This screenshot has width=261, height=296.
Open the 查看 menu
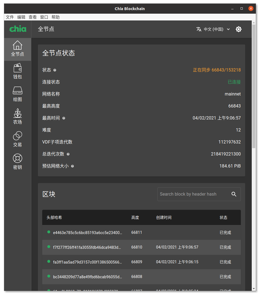click(x=33, y=17)
